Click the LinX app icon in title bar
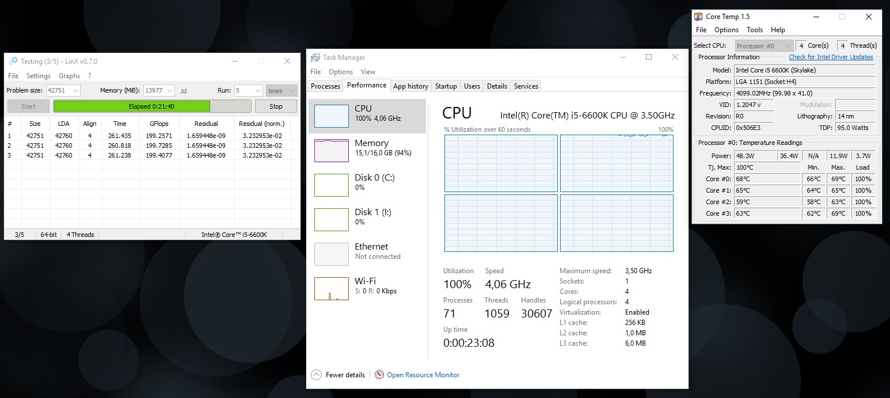 (14, 61)
